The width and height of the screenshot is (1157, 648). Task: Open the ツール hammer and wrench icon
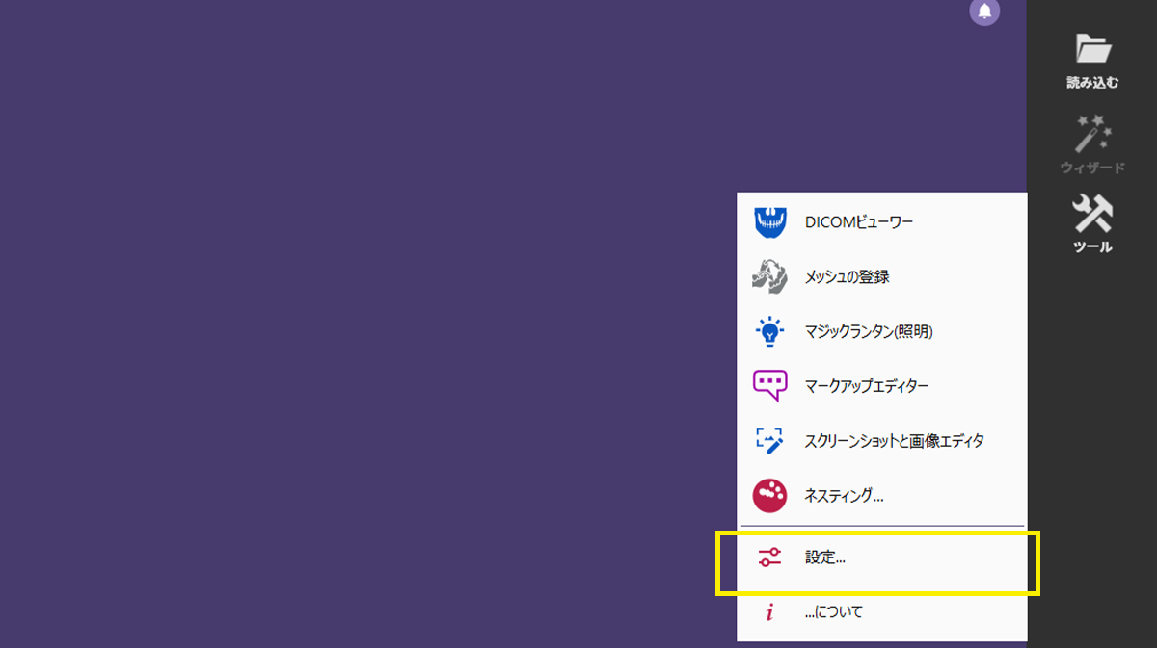tap(1092, 213)
